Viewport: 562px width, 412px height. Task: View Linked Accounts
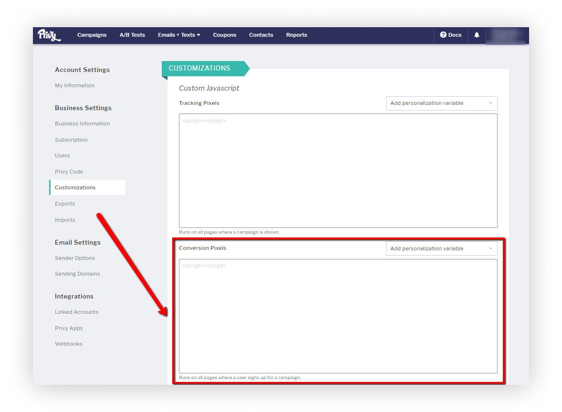[x=76, y=312]
